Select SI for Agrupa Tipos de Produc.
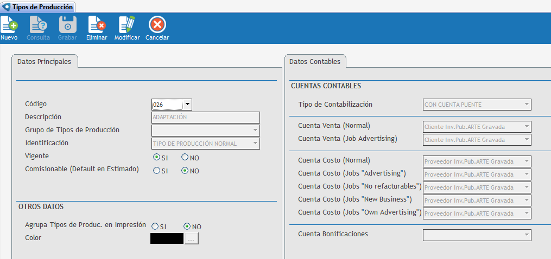The height and width of the screenshot is (259, 551). pyautogui.click(x=155, y=226)
